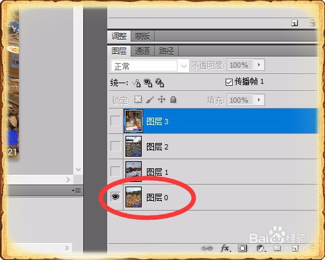Click the lower horizontal scrollbar right arrow
Image resolution: width=325 pixels, height=260 pixels.
click(x=67, y=248)
